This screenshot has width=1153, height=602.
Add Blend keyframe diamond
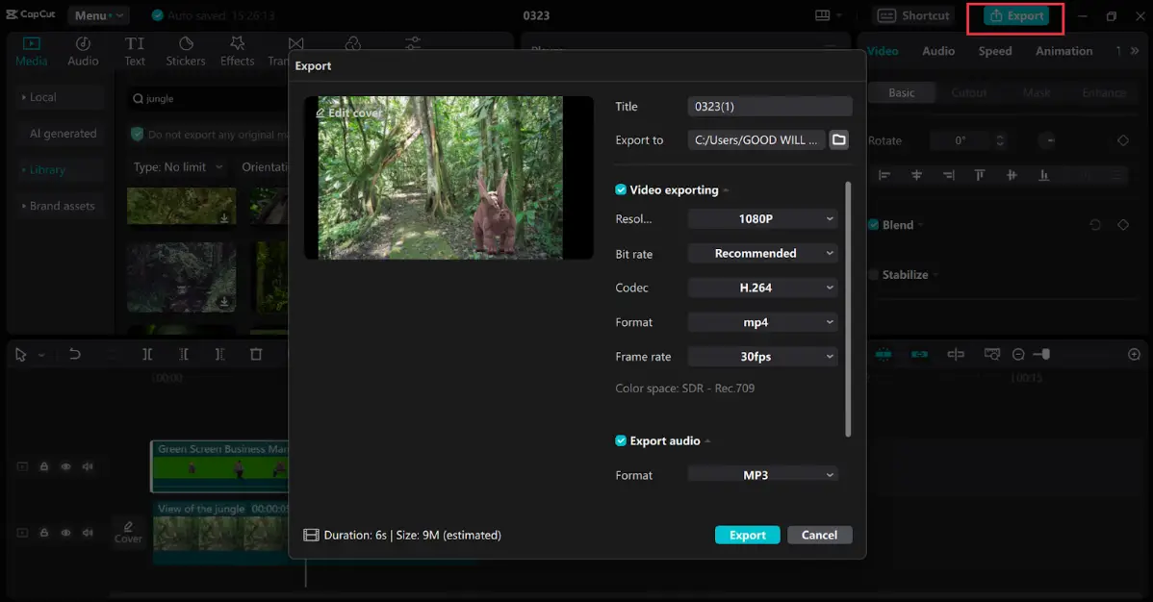click(x=1123, y=225)
